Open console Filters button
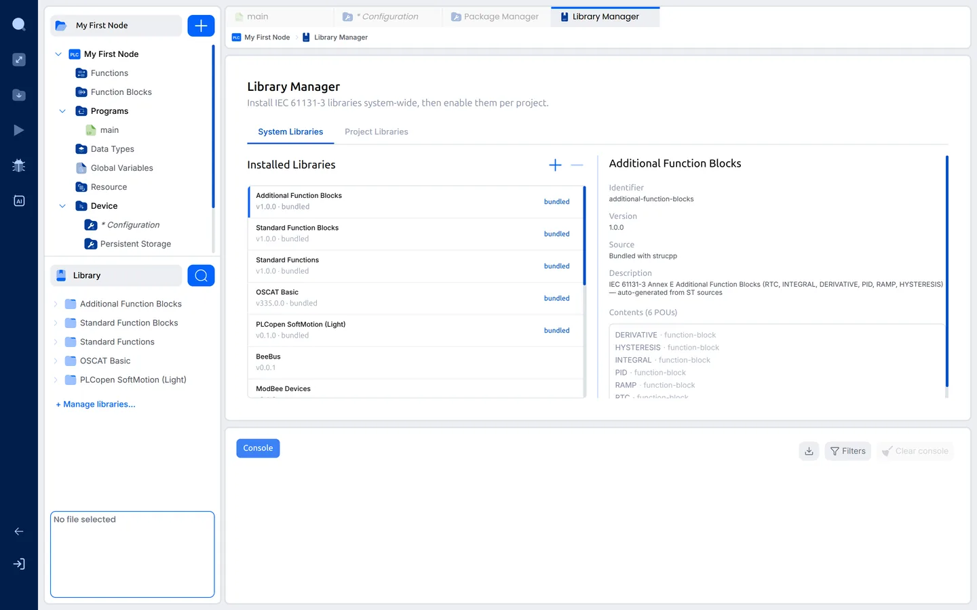 (847, 451)
